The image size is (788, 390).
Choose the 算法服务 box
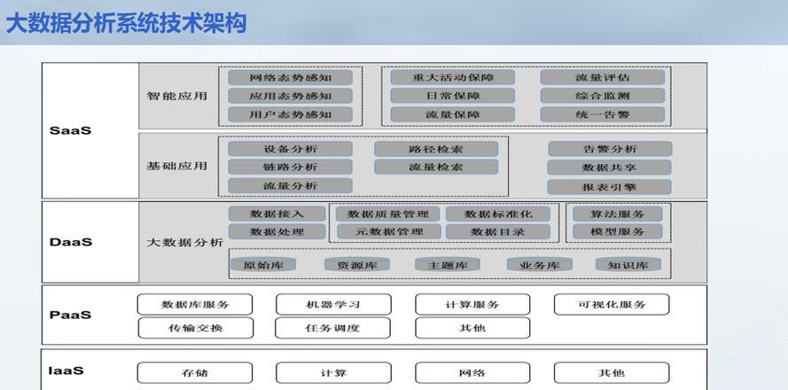click(618, 214)
